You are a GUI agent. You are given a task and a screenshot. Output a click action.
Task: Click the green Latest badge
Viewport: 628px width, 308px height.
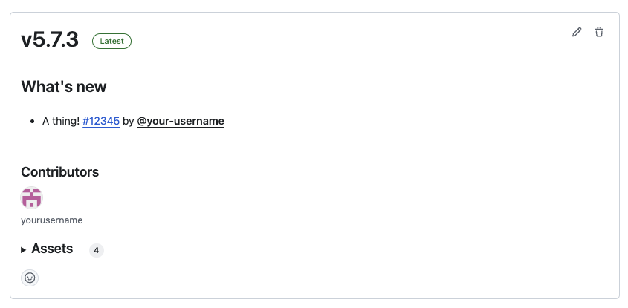point(111,42)
